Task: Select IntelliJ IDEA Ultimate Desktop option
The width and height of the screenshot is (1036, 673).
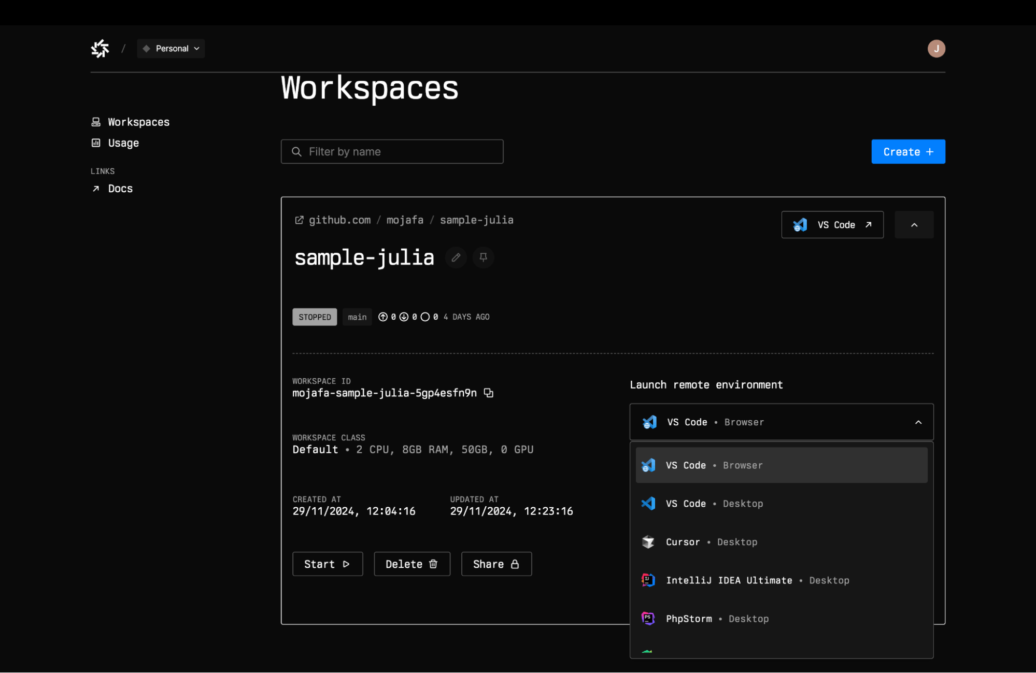Action: (x=782, y=580)
